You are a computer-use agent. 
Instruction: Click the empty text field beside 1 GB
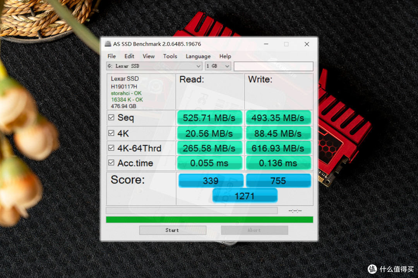[273, 66]
